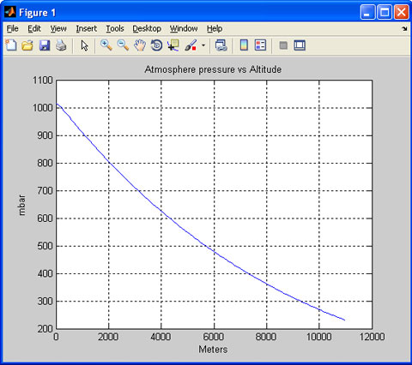The height and width of the screenshot is (365, 412).
Task: Select the Rotate 3D tool
Action: (x=156, y=45)
